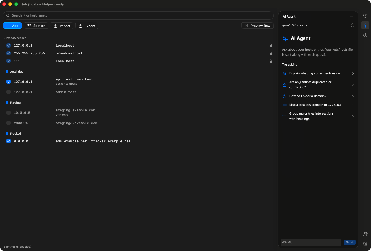Send the AI question
371x251 pixels.
pos(349,242)
